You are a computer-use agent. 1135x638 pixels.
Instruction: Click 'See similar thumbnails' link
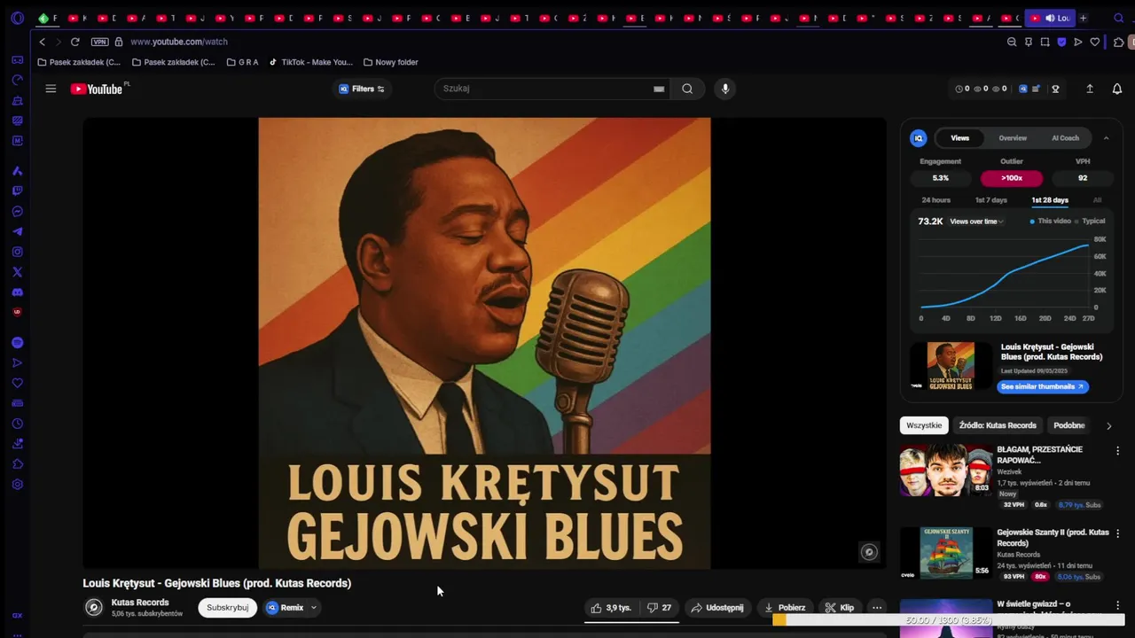click(1043, 386)
